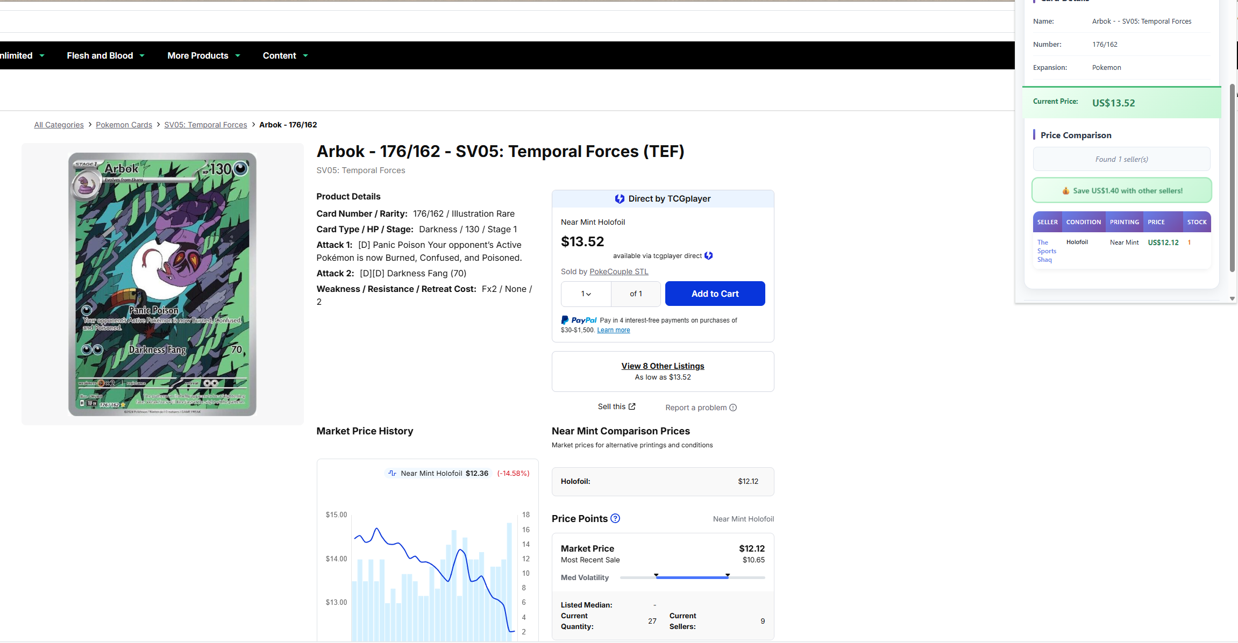This screenshot has width=1238, height=643.
Task: Click the Sell this external-link icon
Action: [632, 406]
